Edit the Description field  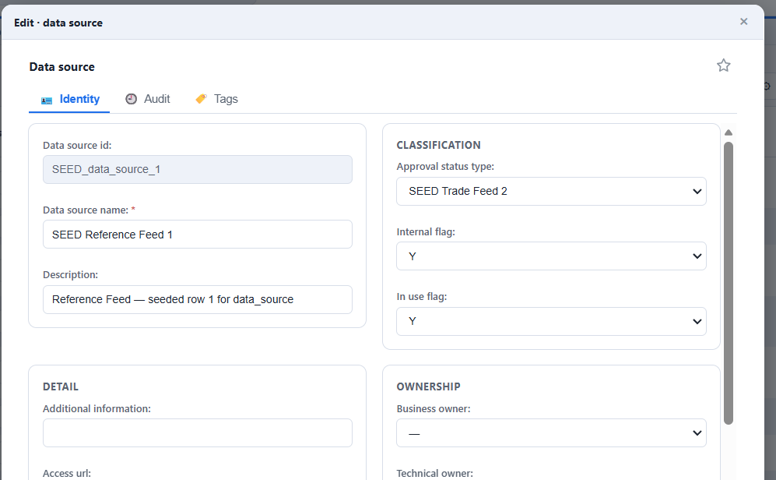pyautogui.click(x=198, y=299)
